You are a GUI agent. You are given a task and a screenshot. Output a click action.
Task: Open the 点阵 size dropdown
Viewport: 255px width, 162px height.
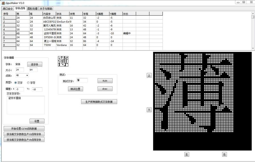click(22, 75)
